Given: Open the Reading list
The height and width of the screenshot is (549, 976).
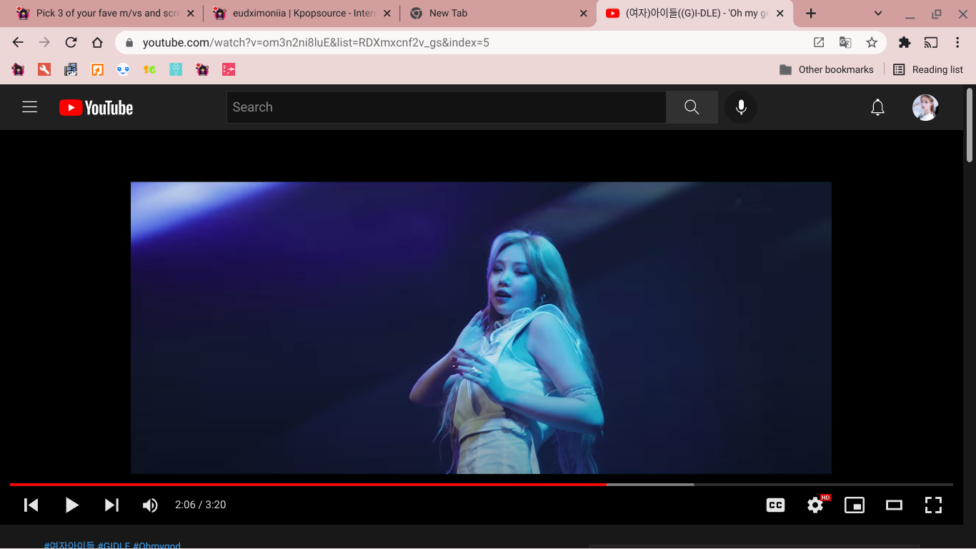Looking at the screenshot, I should click(928, 69).
